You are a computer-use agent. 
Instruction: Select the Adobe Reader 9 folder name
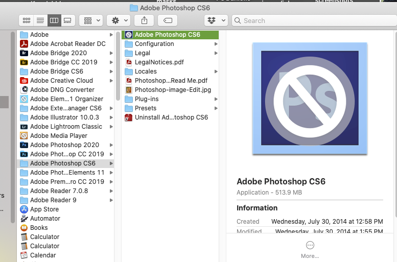(x=53, y=200)
